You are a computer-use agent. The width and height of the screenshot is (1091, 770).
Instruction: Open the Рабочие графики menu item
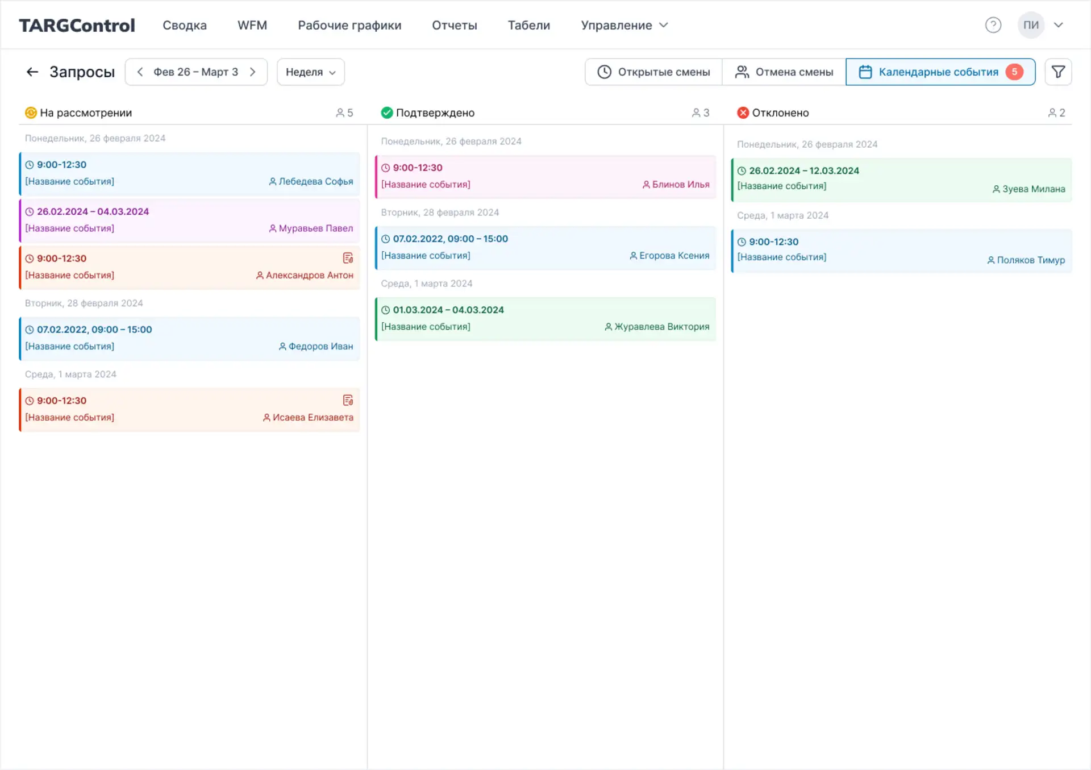pyautogui.click(x=349, y=25)
